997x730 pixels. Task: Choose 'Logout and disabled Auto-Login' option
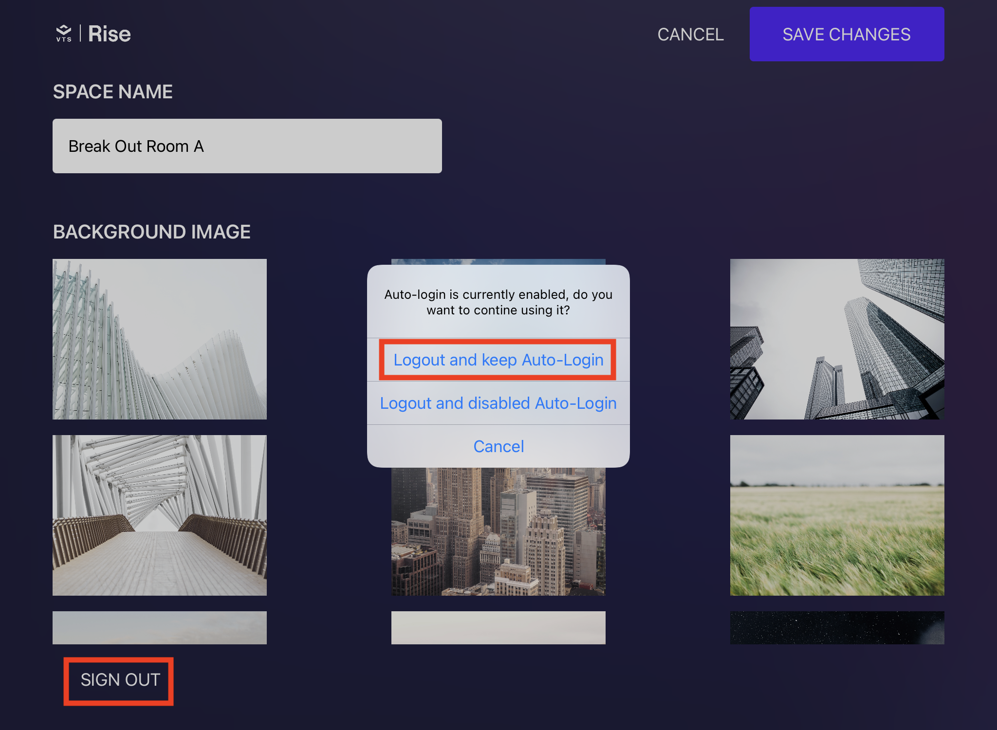pos(498,403)
